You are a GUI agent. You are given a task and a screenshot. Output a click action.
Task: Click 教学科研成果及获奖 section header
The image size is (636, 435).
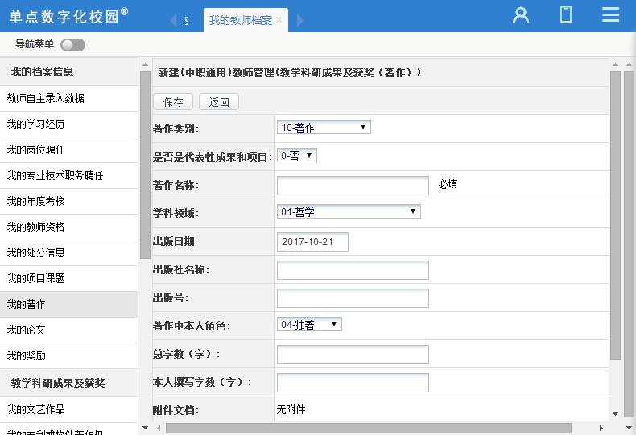point(69,383)
